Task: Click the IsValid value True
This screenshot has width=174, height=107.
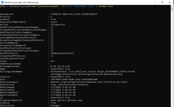Action: click(x=53, y=103)
